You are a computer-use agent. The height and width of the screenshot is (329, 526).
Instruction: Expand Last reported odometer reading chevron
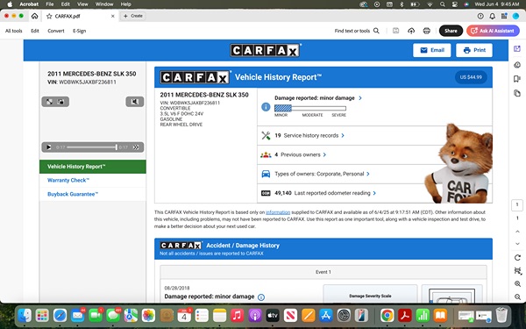[374, 193]
